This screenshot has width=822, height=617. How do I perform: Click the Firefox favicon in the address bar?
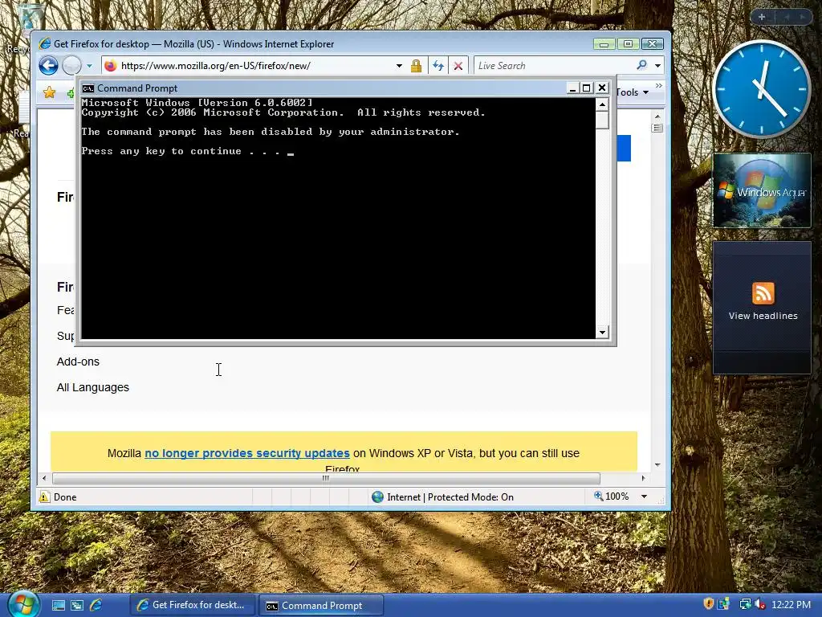click(110, 66)
